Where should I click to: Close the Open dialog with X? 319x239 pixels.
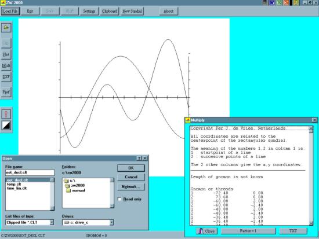145,159
